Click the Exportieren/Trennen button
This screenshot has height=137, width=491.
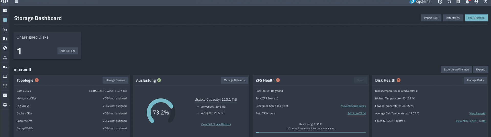(x=456, y=70)
